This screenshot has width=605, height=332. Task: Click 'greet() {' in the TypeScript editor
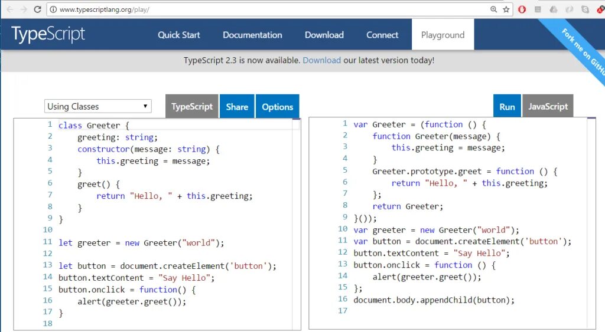pyautogui.click(x=99, y=185)
